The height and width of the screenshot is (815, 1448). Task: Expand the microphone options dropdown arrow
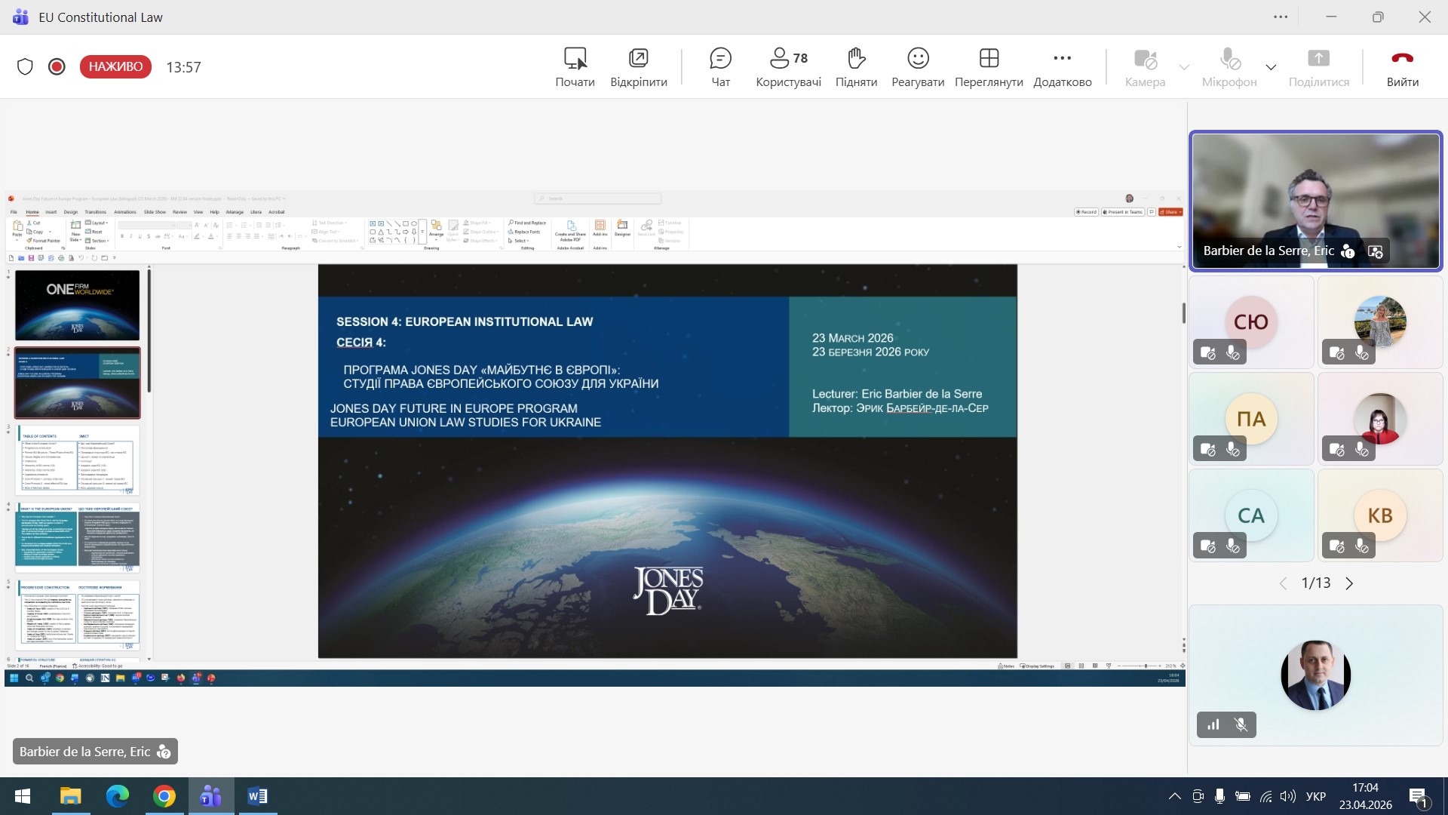point(1271,67)
